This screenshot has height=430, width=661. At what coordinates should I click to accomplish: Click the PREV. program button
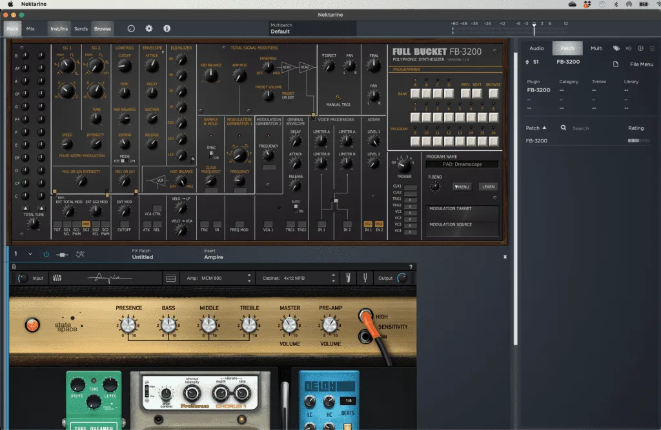pos(465,93)
